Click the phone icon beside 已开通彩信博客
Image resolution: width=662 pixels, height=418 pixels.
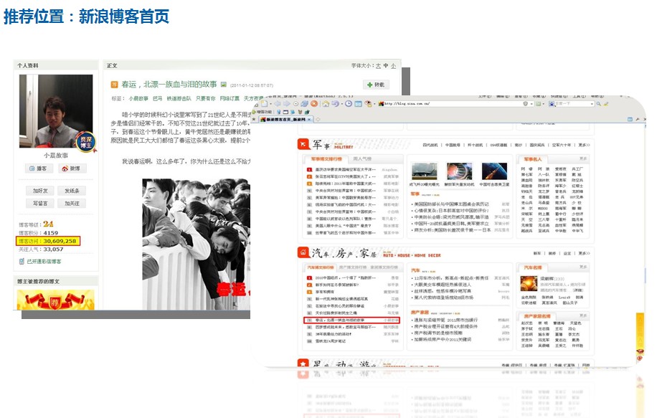tap(22, 262)
